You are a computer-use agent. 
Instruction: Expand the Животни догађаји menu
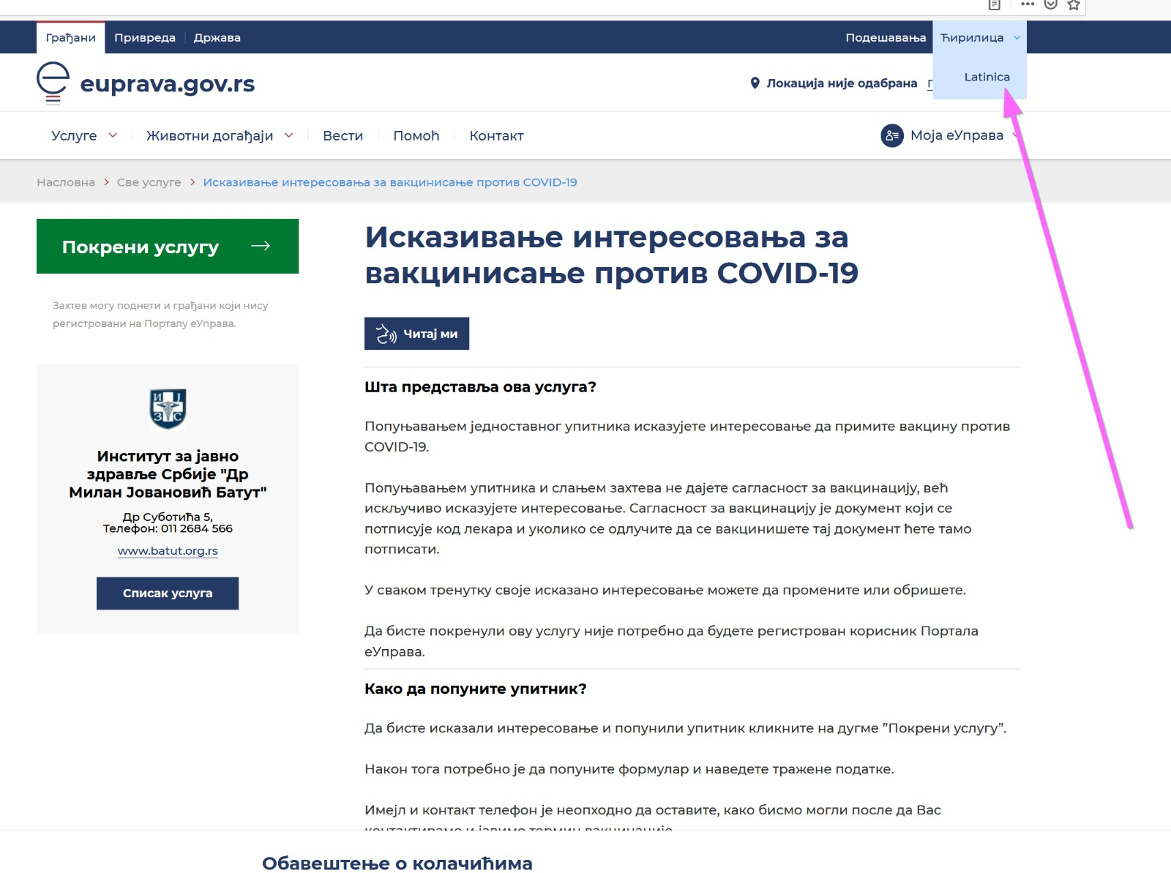[x=219, y=135]
